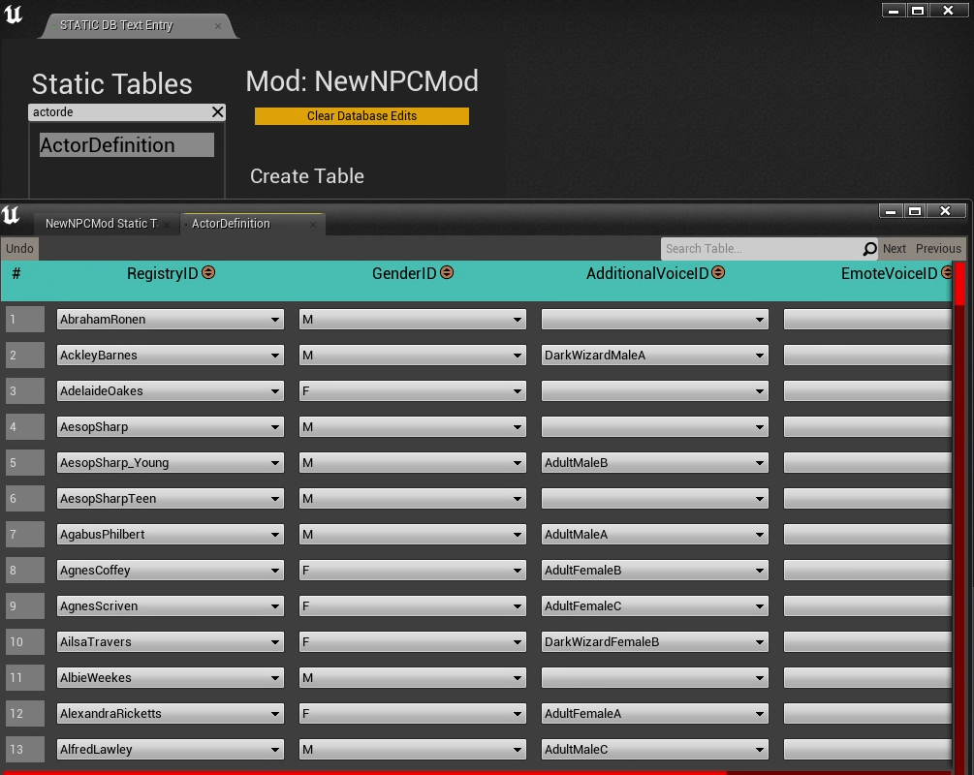Click the horizontal red table scrollbar

tap(363, 772)
